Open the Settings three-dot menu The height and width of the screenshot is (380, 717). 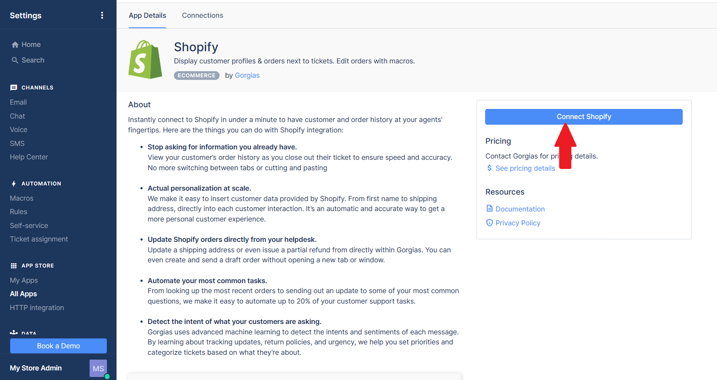102,15
